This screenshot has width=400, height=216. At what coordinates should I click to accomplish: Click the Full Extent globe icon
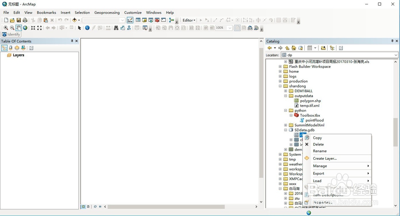(25, 28)
